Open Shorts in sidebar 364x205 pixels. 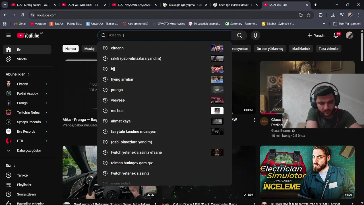coord(27,59)
